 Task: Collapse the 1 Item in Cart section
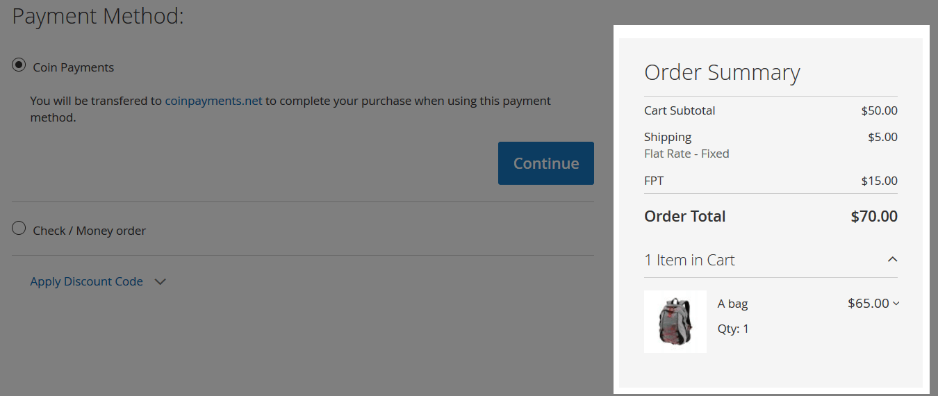771,260
